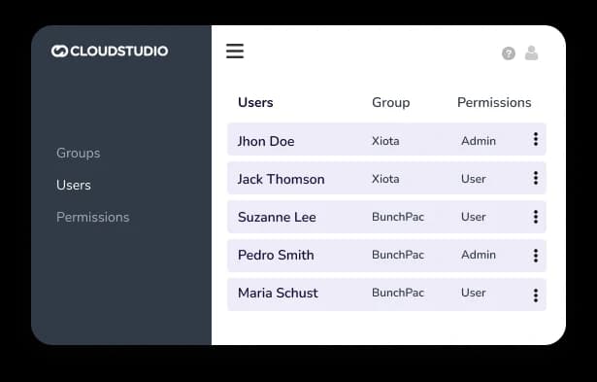Viewport: 597px width, 382px height.
Task: Click Admin permission for Jhon Doe
Action: [x=479, y=141]
